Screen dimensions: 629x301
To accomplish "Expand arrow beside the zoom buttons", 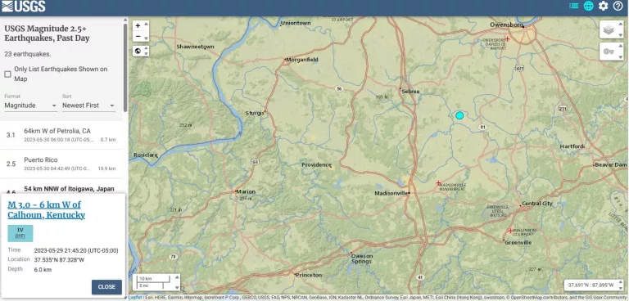I will (146, 31).
